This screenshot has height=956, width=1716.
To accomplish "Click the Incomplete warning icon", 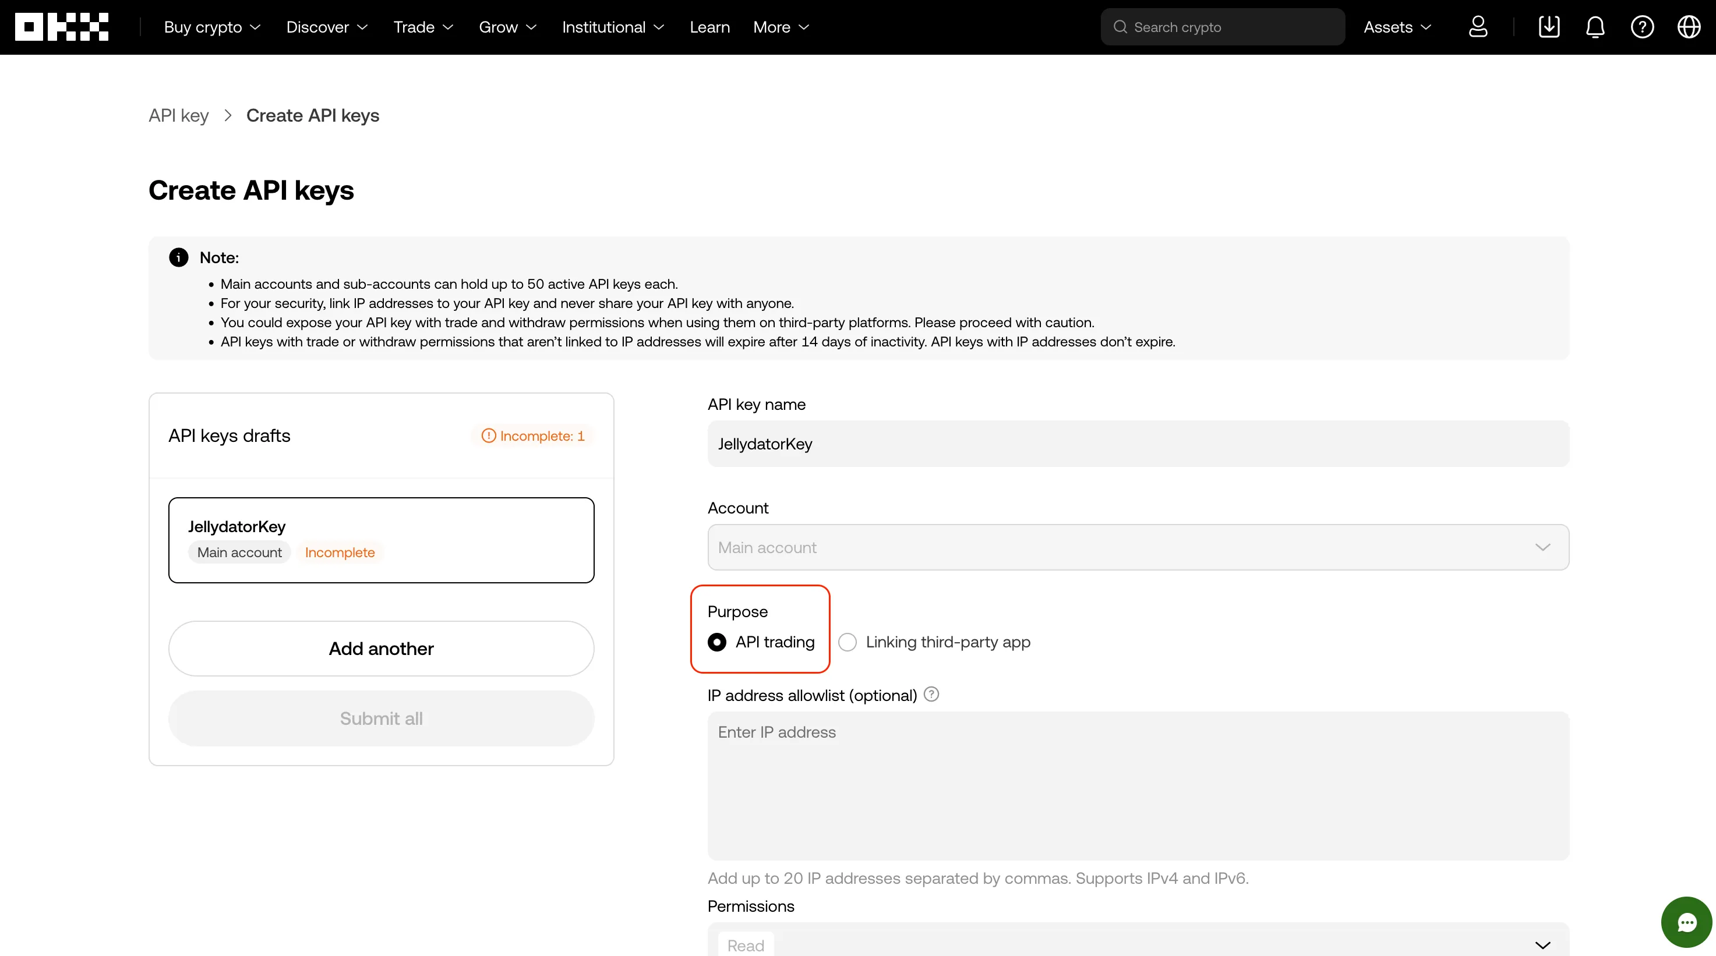I will pos(488,435).
